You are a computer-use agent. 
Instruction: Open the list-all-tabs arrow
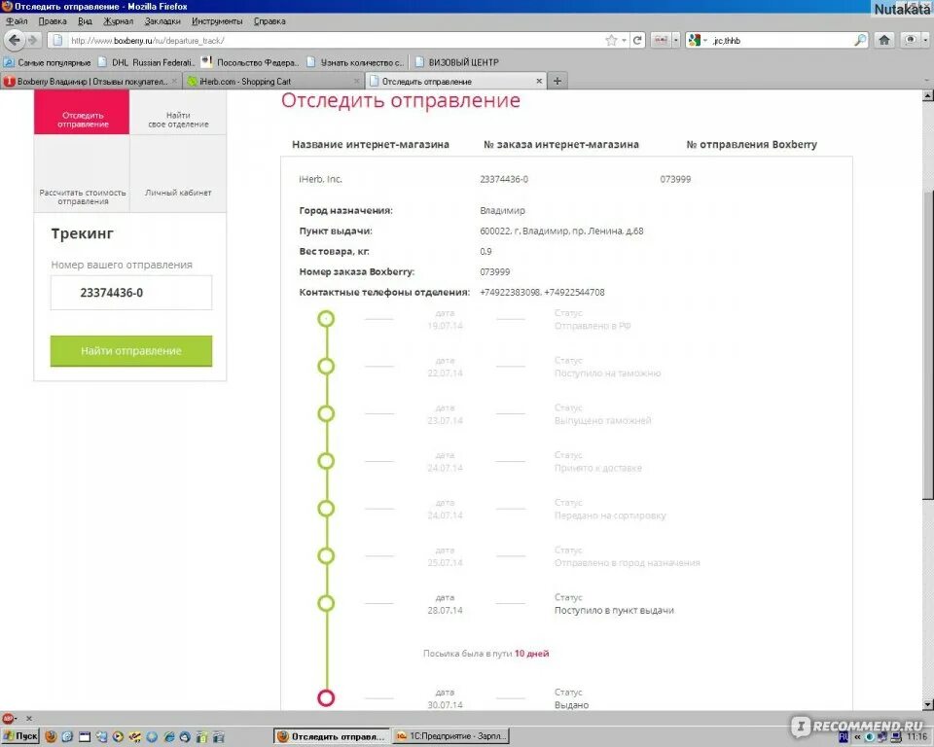pos(926,81)
